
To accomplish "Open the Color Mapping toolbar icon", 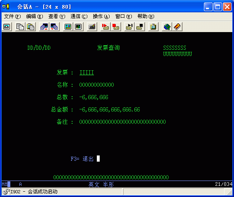I will (78, 27).
